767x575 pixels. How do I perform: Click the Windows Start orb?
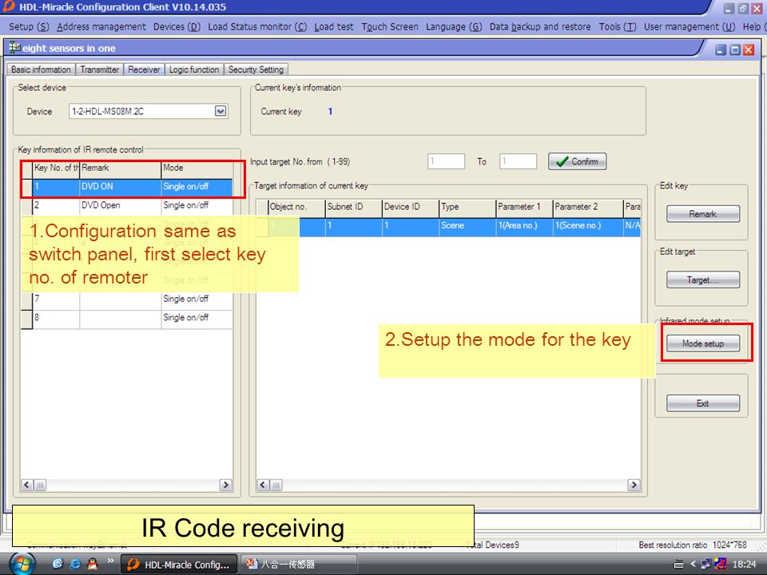coord(22,564)
